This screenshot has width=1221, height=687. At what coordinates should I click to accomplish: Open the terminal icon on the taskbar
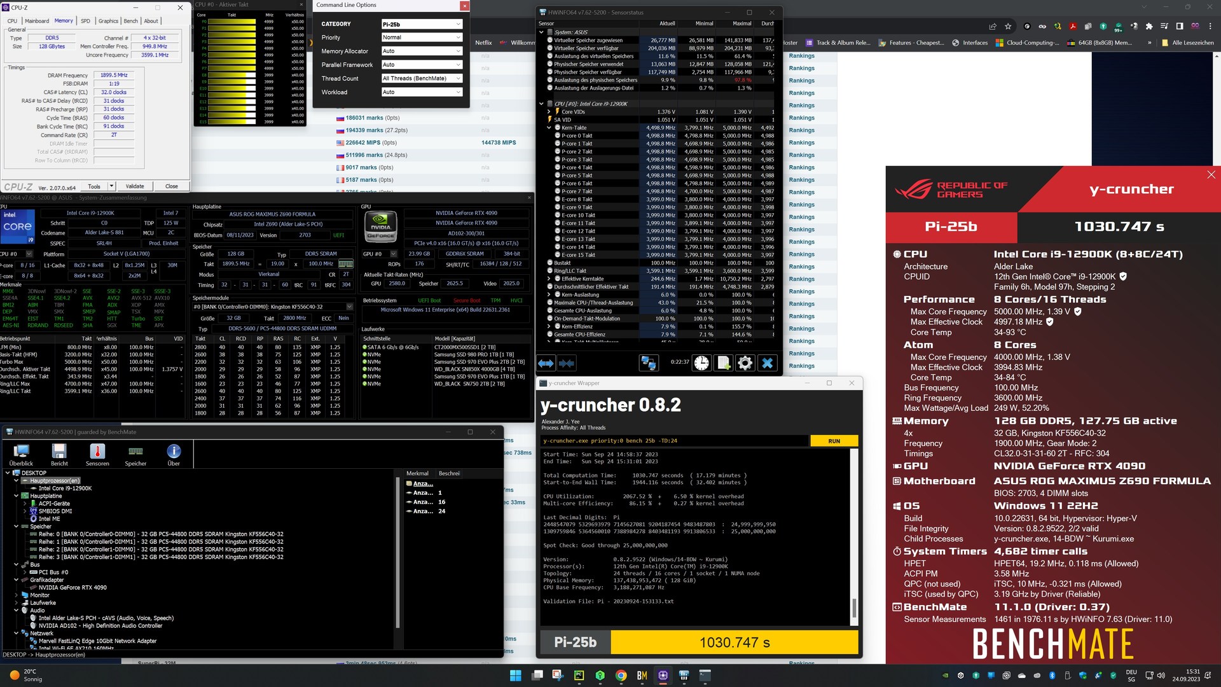tap(705, 676)
